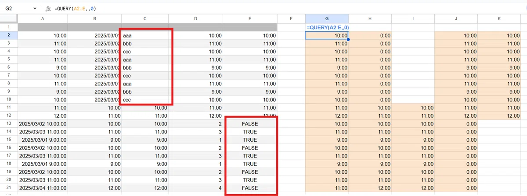Select row 2 header
This screenshot has height=196, width=527.
click(9, 35)
